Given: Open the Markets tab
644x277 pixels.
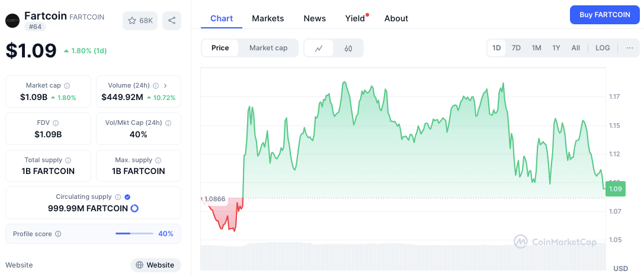Looking at the screenshot, I should click(x=268, y=18).
